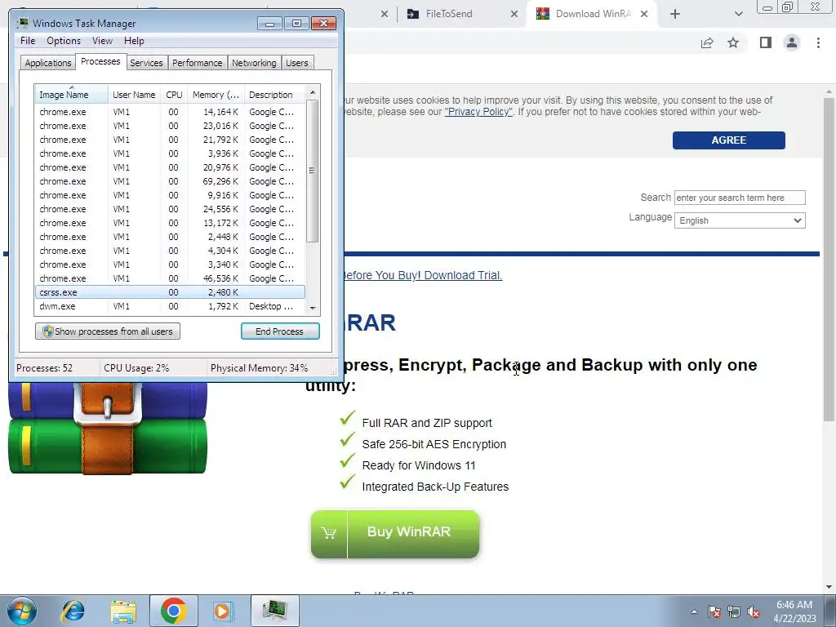Image resolution: width=836 pixels, height=627 pixels.
Task: Open the Language English dropdown
Action: (740, 220)
